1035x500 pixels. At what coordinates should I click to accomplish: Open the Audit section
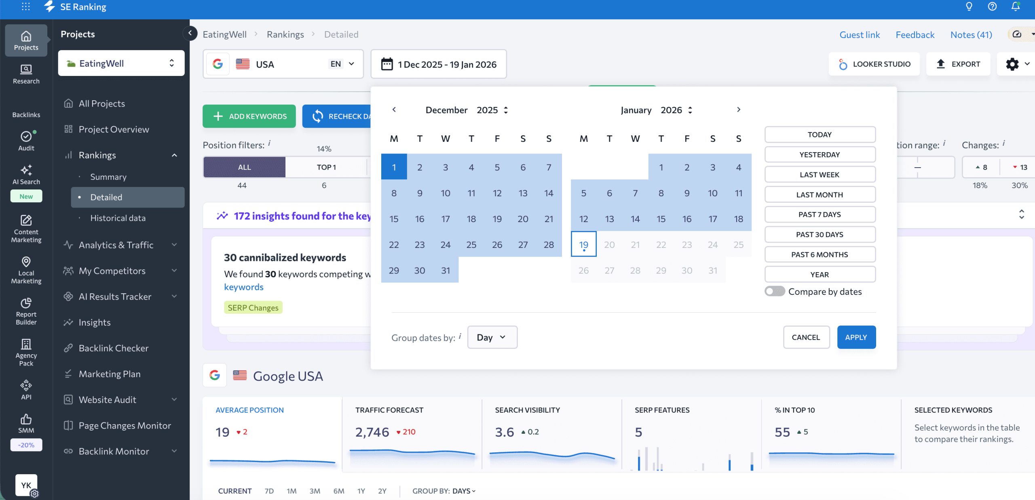point(25,140)
